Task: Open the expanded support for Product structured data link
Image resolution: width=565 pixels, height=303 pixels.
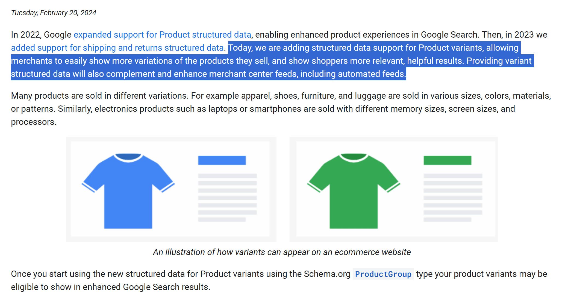Action: tap(162, 35)
